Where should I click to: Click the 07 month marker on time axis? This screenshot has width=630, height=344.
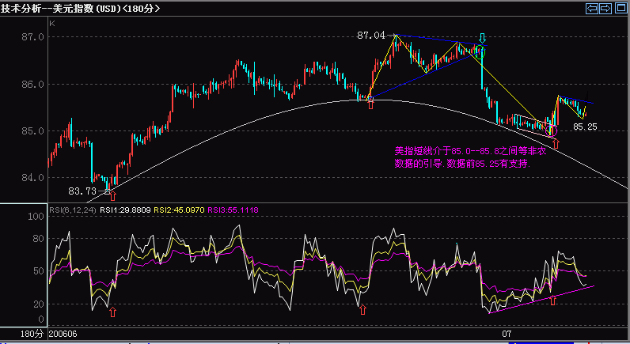(507, 334)
